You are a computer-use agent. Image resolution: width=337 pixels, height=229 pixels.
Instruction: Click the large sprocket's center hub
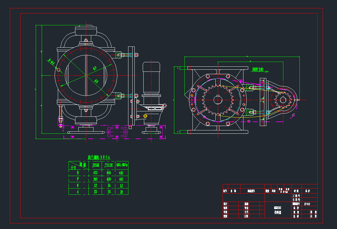218,99
